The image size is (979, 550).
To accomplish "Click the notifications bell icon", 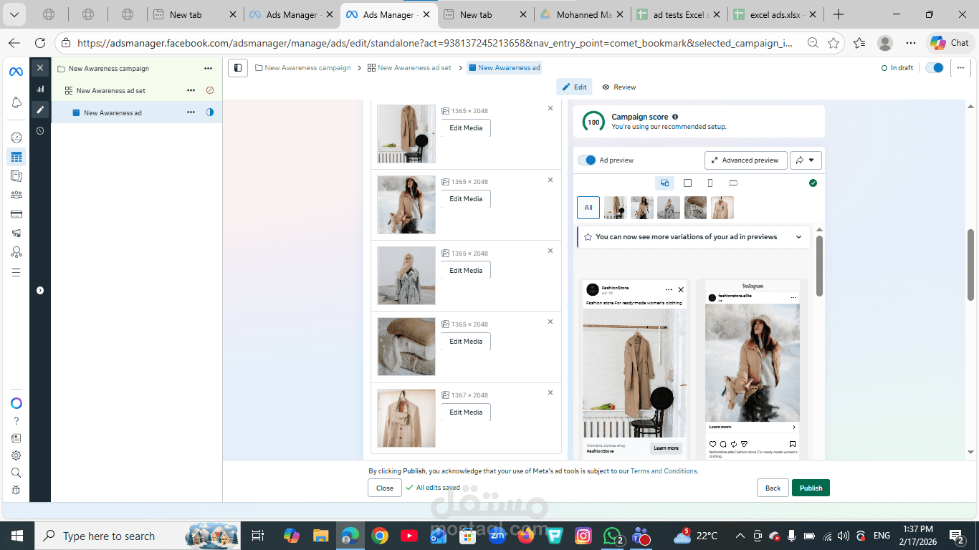I will 16,102.
